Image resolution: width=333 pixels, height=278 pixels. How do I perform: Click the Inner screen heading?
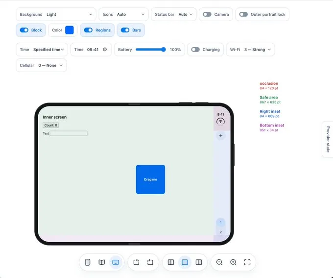54,117
